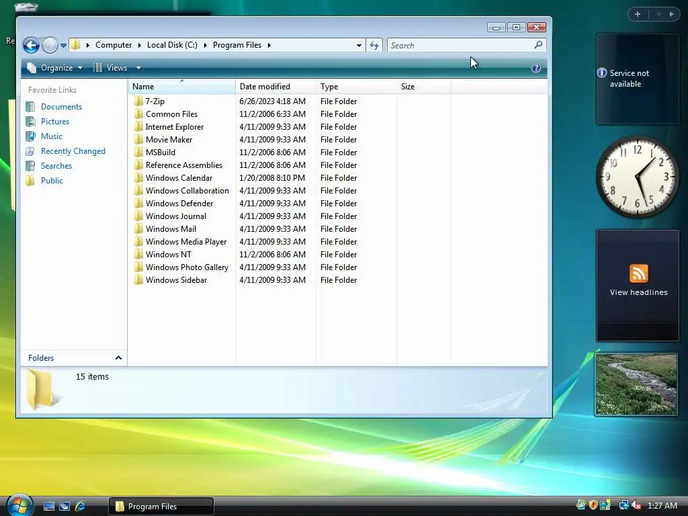Viewport: 688px width, 516px height.
Task: Select Windows Media Player folder name
Action: coord(186,241)
